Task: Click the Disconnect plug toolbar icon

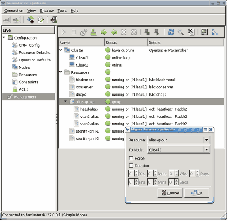Action: pos(16,20)
